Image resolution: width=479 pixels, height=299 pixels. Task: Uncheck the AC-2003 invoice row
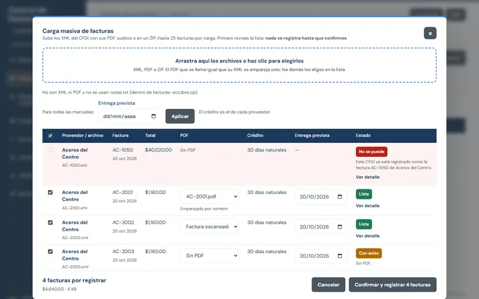(50, 252)
